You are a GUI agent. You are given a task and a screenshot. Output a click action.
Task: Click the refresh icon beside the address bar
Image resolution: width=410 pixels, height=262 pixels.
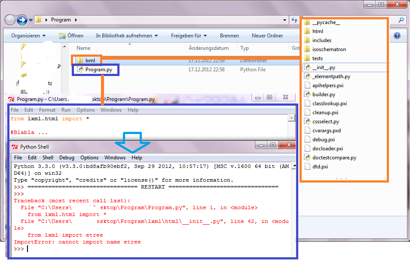pos(294,20)
